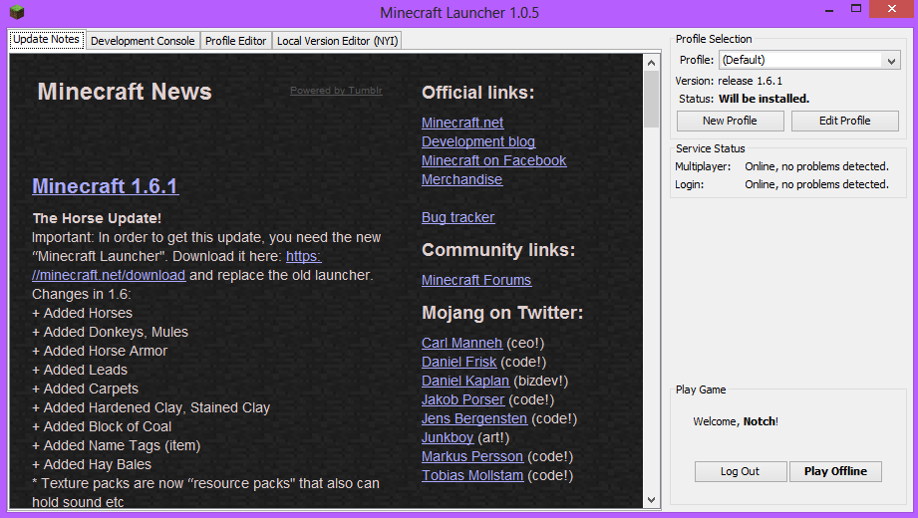Screen dimensions: 918x518
Task: Open Markus Persson's Twitter link
Action: point(472,456)
